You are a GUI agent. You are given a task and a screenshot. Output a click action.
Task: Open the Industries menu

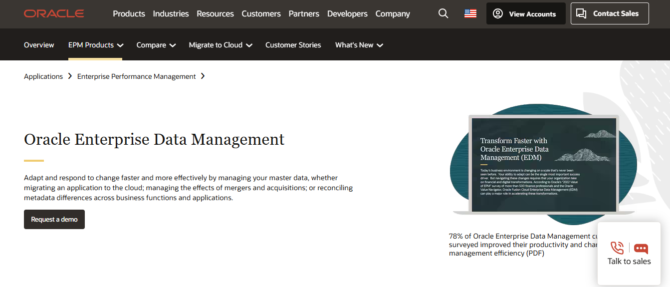[x=171, y=13]
